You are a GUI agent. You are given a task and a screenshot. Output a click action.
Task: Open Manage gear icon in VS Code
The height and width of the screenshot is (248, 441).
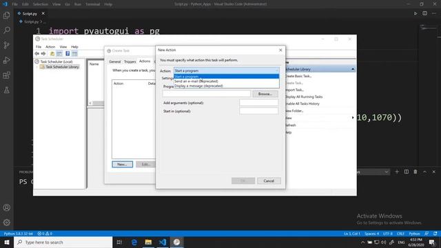6,223
